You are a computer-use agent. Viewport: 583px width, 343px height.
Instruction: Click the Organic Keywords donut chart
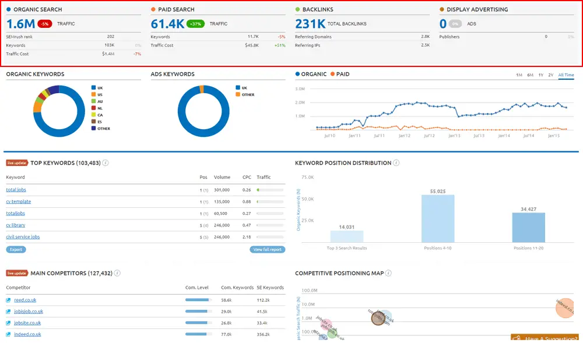(x=59, y=111)
